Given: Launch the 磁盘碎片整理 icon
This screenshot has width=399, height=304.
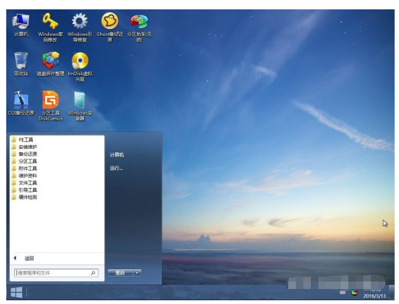Looking at the screenshot, I should click(50, 61).
